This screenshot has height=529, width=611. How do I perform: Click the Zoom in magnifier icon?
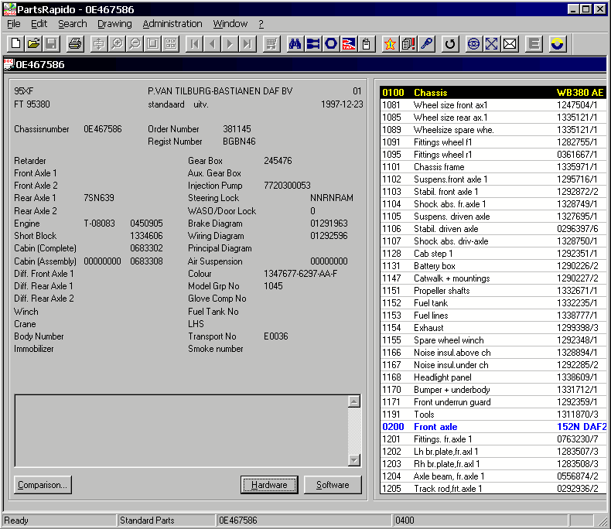(117, 43)
